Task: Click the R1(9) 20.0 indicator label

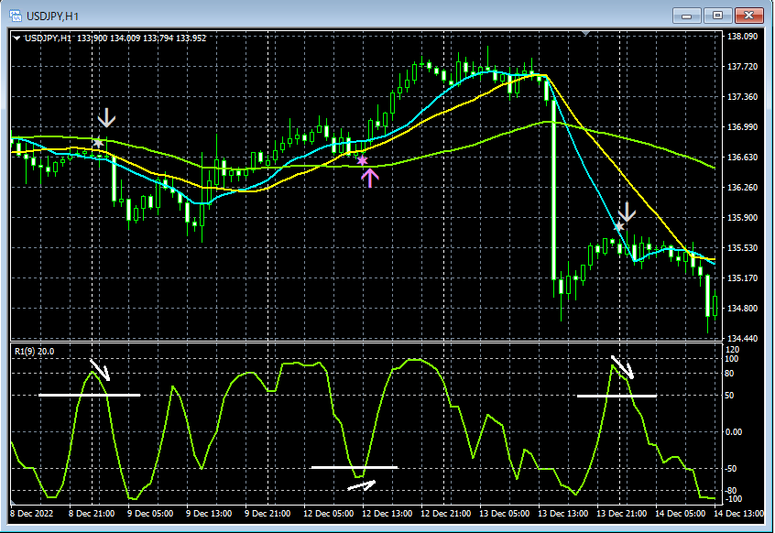Action: click(33, 351)
